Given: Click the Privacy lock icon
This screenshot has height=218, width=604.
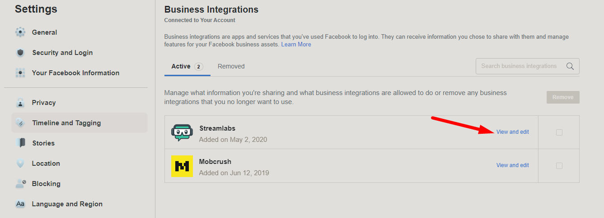Looking at the screenshot, I should (20, 103).
